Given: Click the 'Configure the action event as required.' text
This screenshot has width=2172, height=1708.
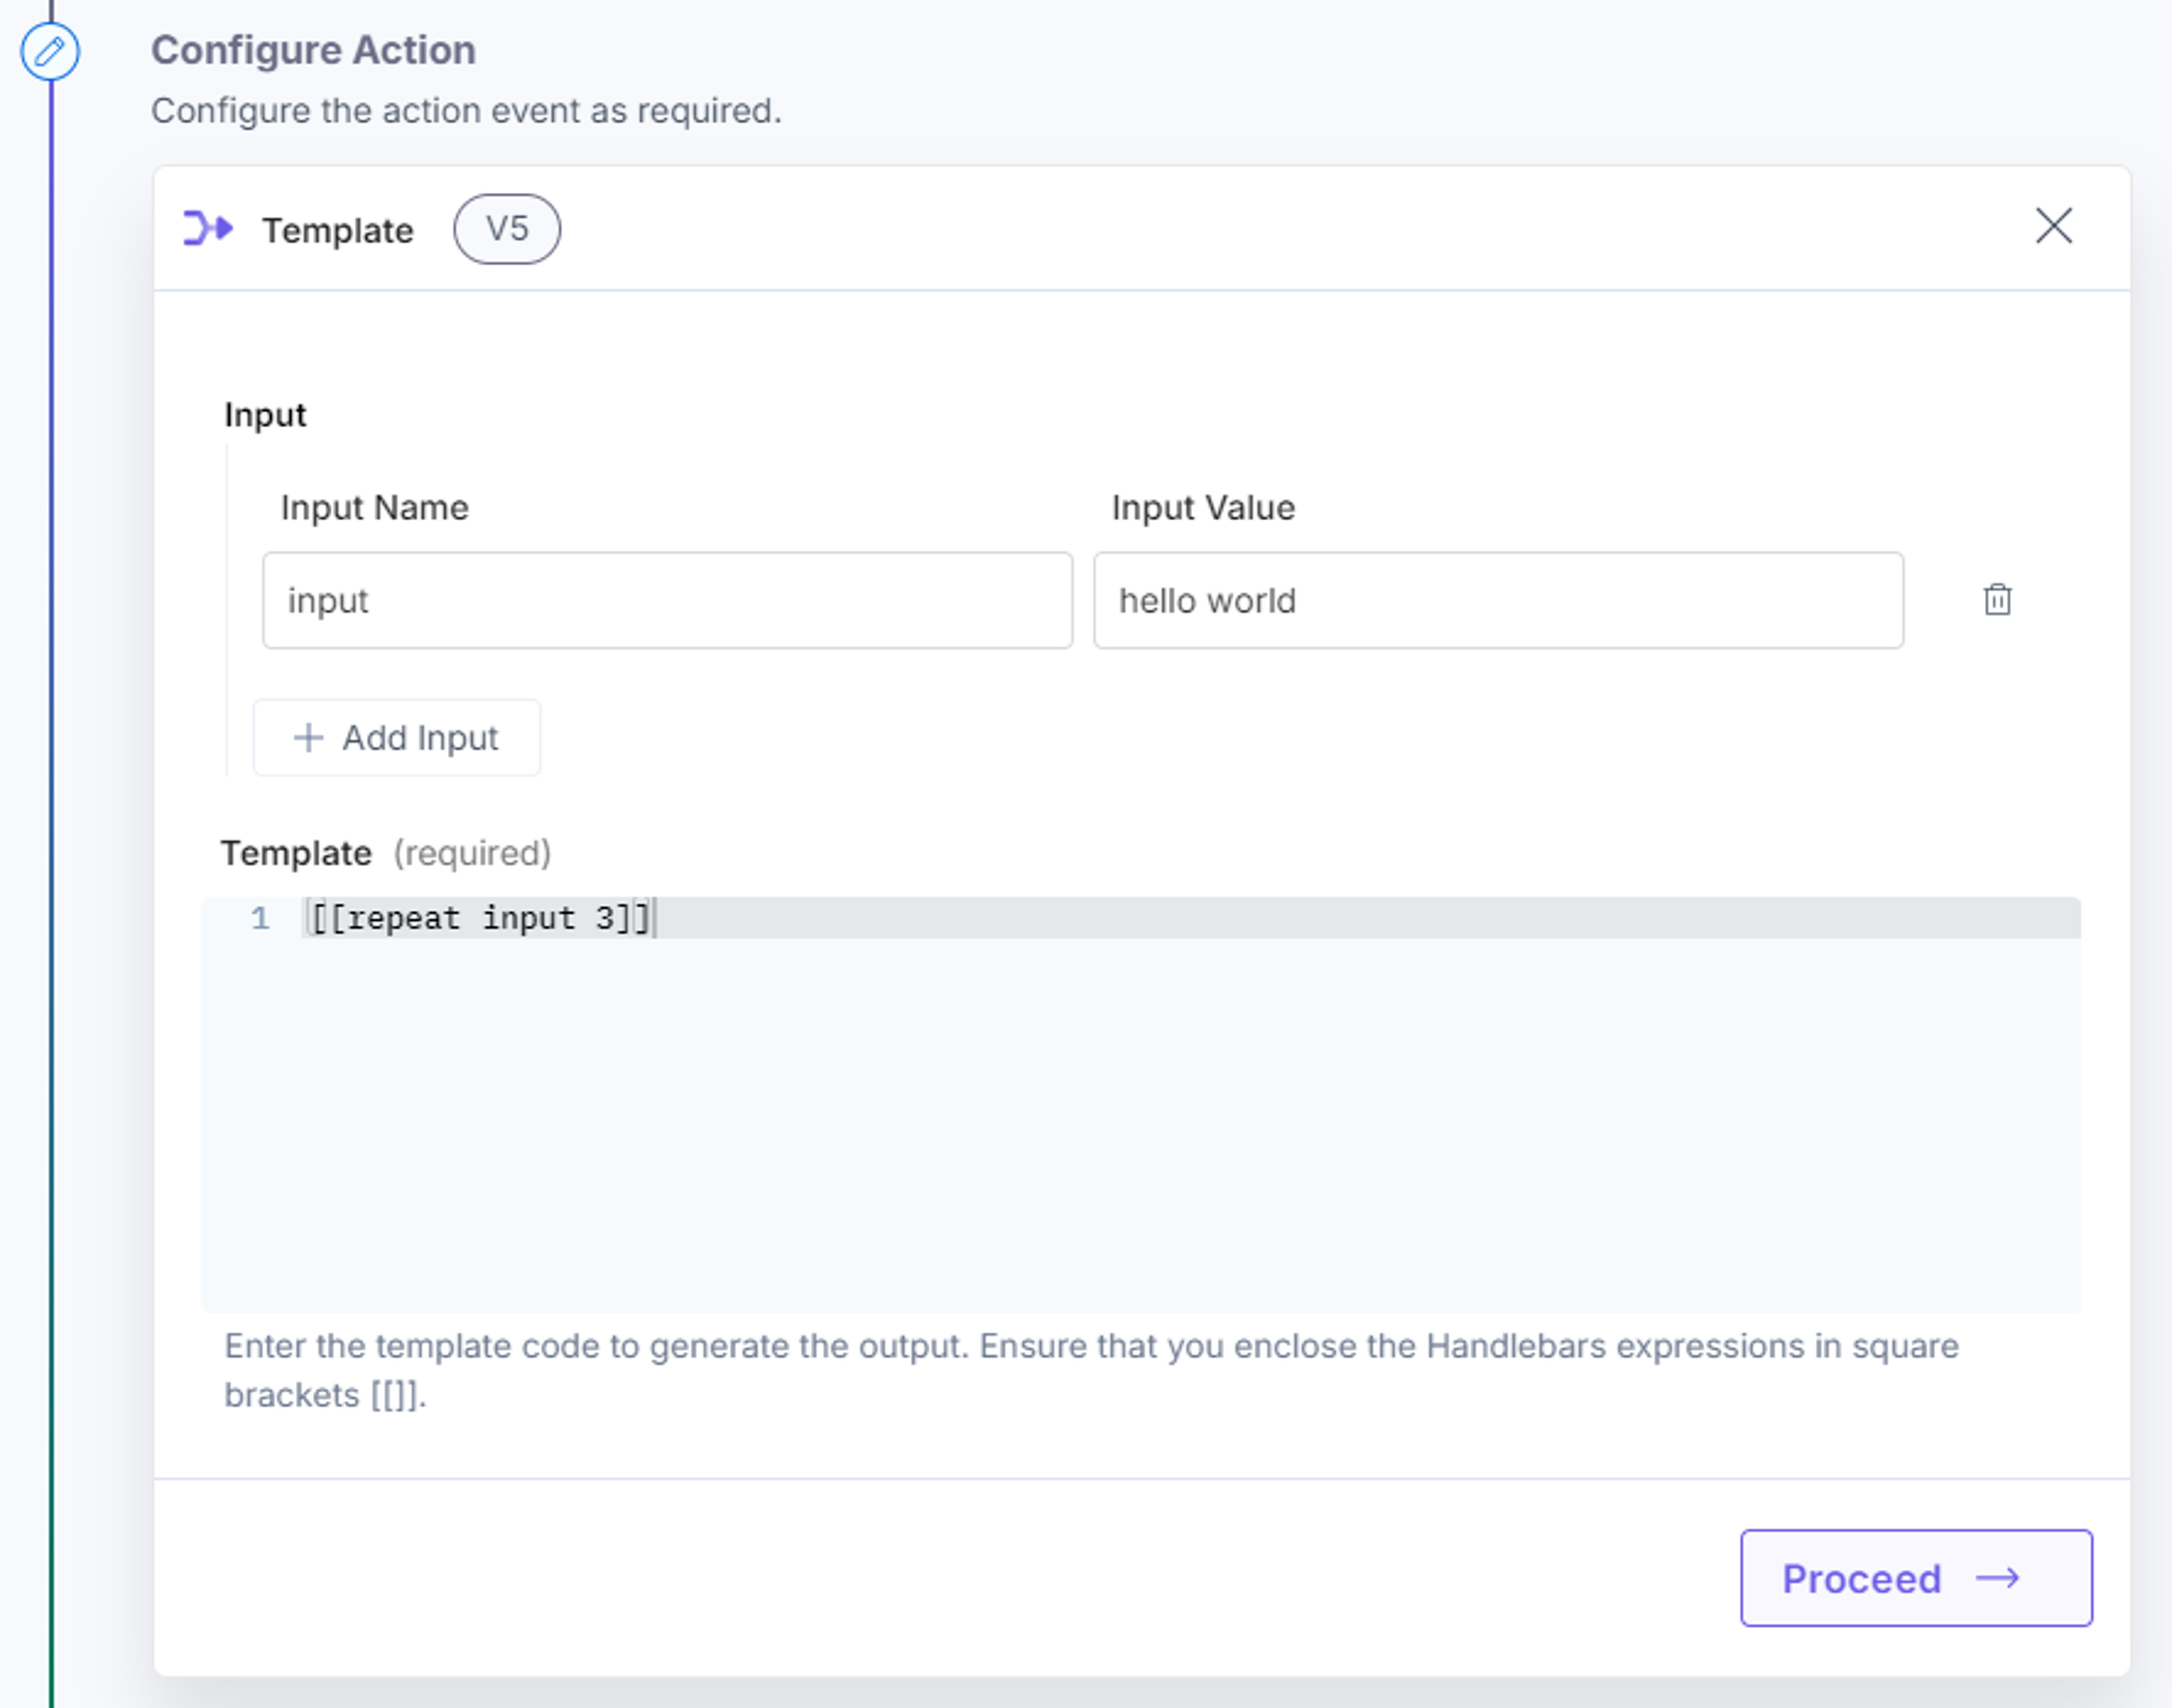Looking at the screenshot, I should pyautogui.click(x=466, y=110).
